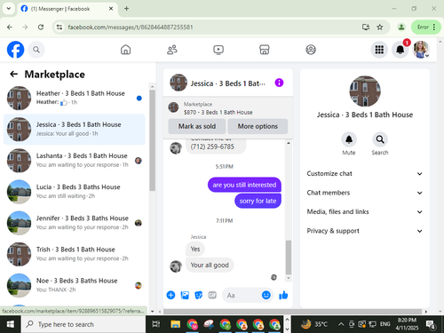Screen dimensions: 444x333
Task: Show hidden system tray icons chevron
Action: [341, 324]
